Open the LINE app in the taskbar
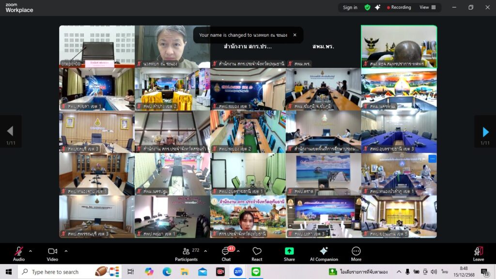496x279 pixels. coord(256,272)
